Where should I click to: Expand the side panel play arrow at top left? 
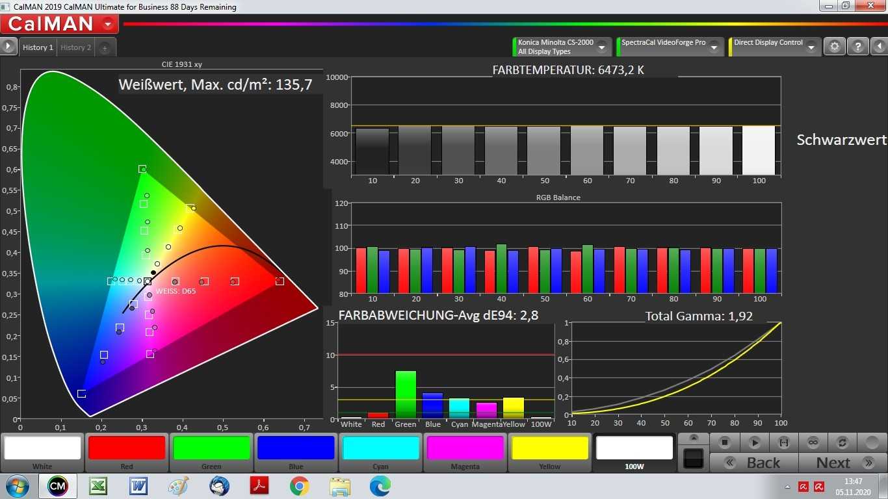pyautogui.click(x=8, y=46)
